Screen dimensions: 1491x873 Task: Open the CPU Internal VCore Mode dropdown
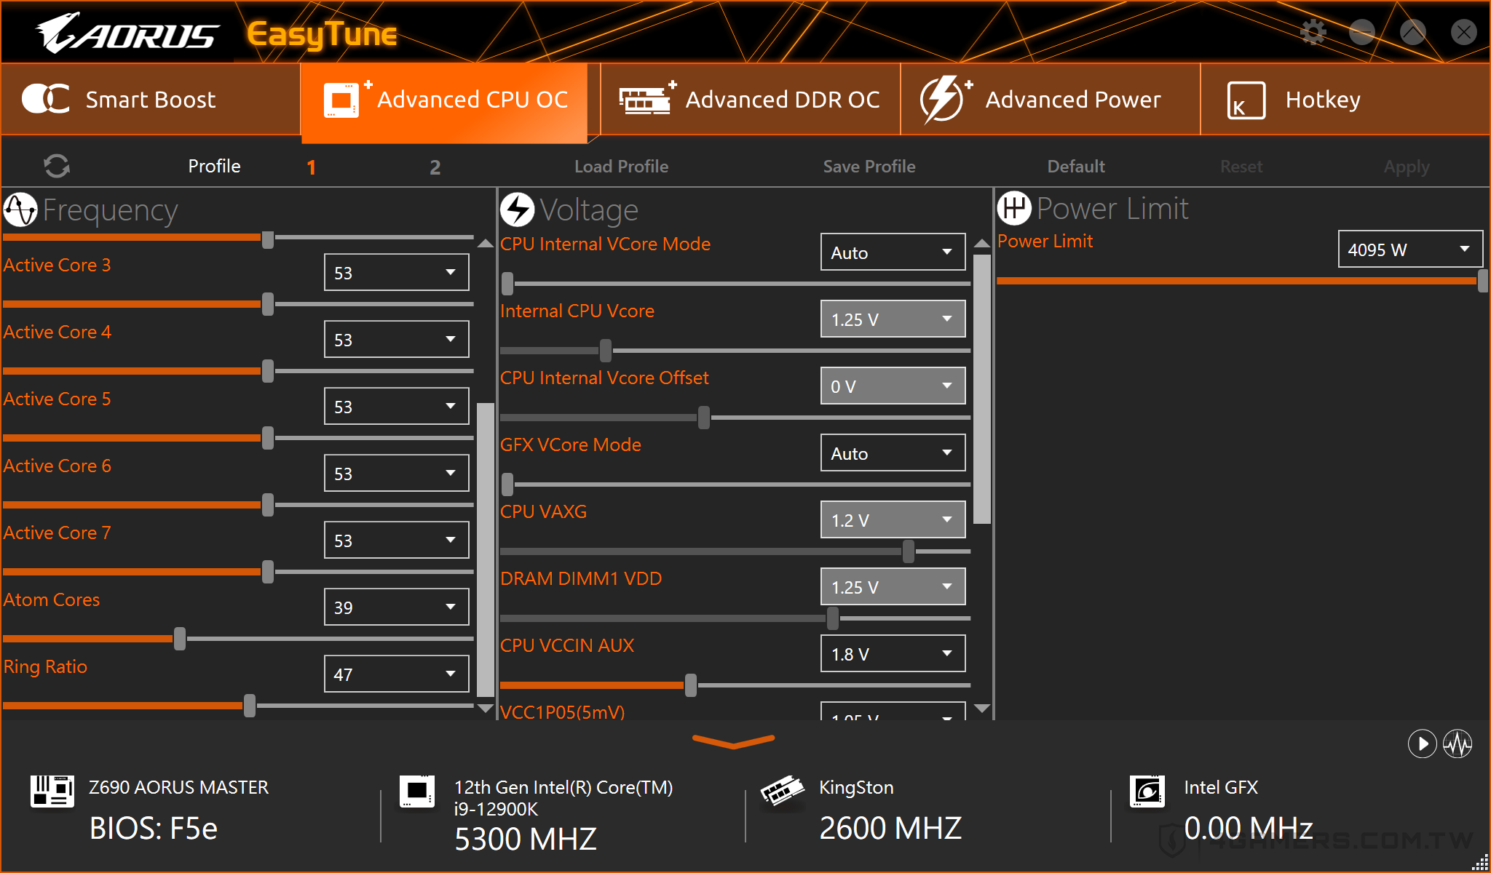click(893, 252)
